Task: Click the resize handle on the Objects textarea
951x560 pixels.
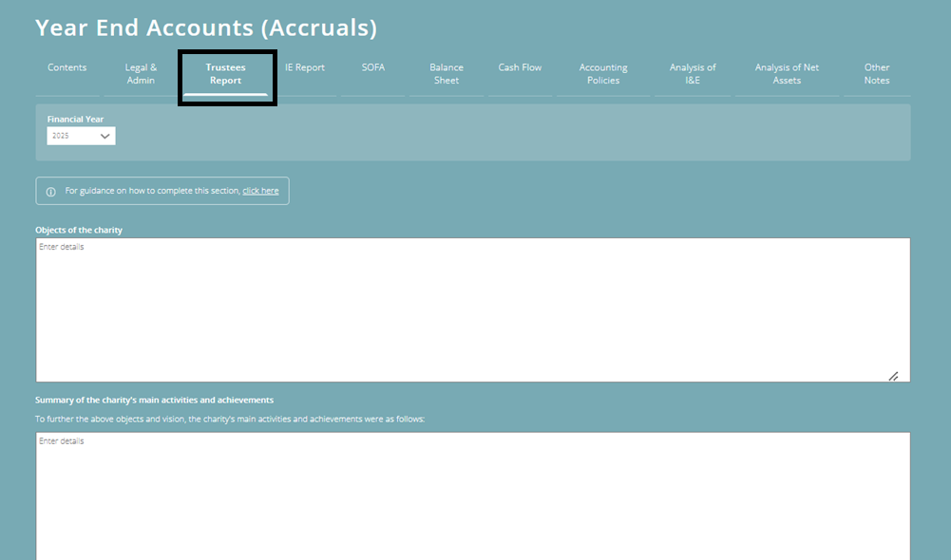Action: pos(894,376)
